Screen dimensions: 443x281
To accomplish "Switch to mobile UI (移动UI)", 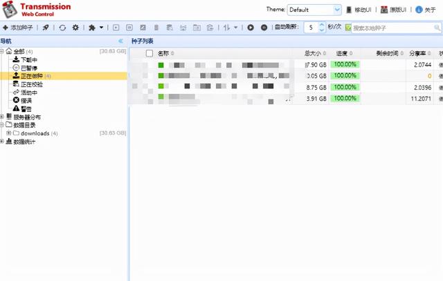I will [x=359, y=10].
